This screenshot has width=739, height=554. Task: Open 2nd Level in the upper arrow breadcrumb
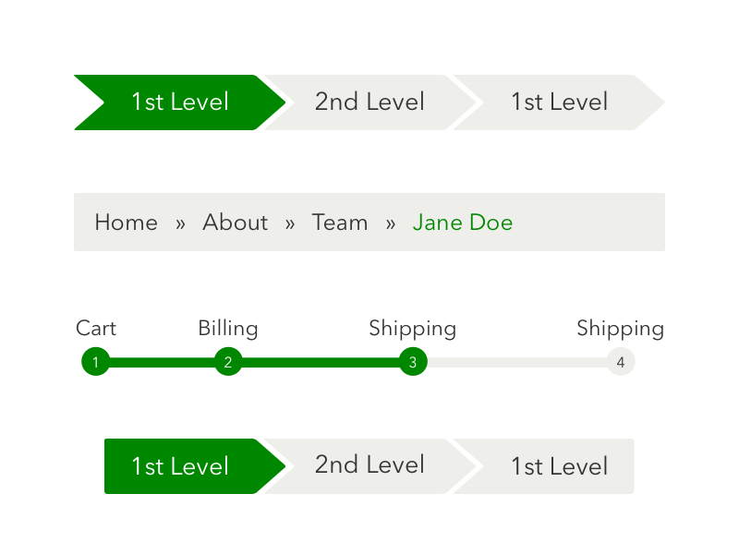coord(369,102)
